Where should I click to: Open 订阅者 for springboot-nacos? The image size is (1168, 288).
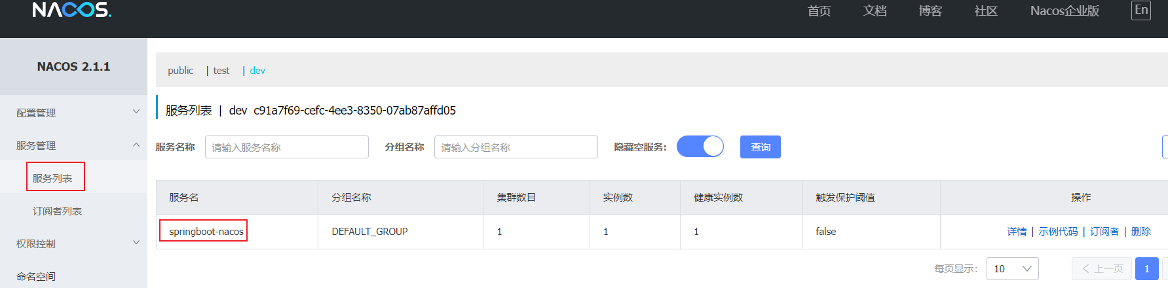[1104, 232]
